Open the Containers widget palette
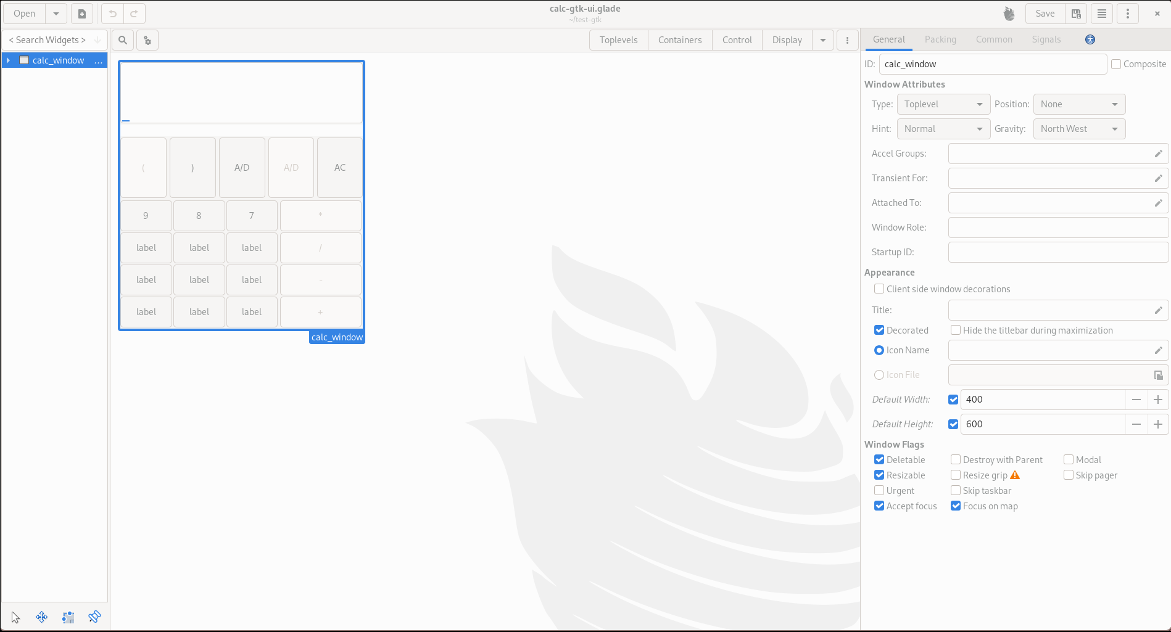Screen dimensions: 1171x632 point(680,40)
